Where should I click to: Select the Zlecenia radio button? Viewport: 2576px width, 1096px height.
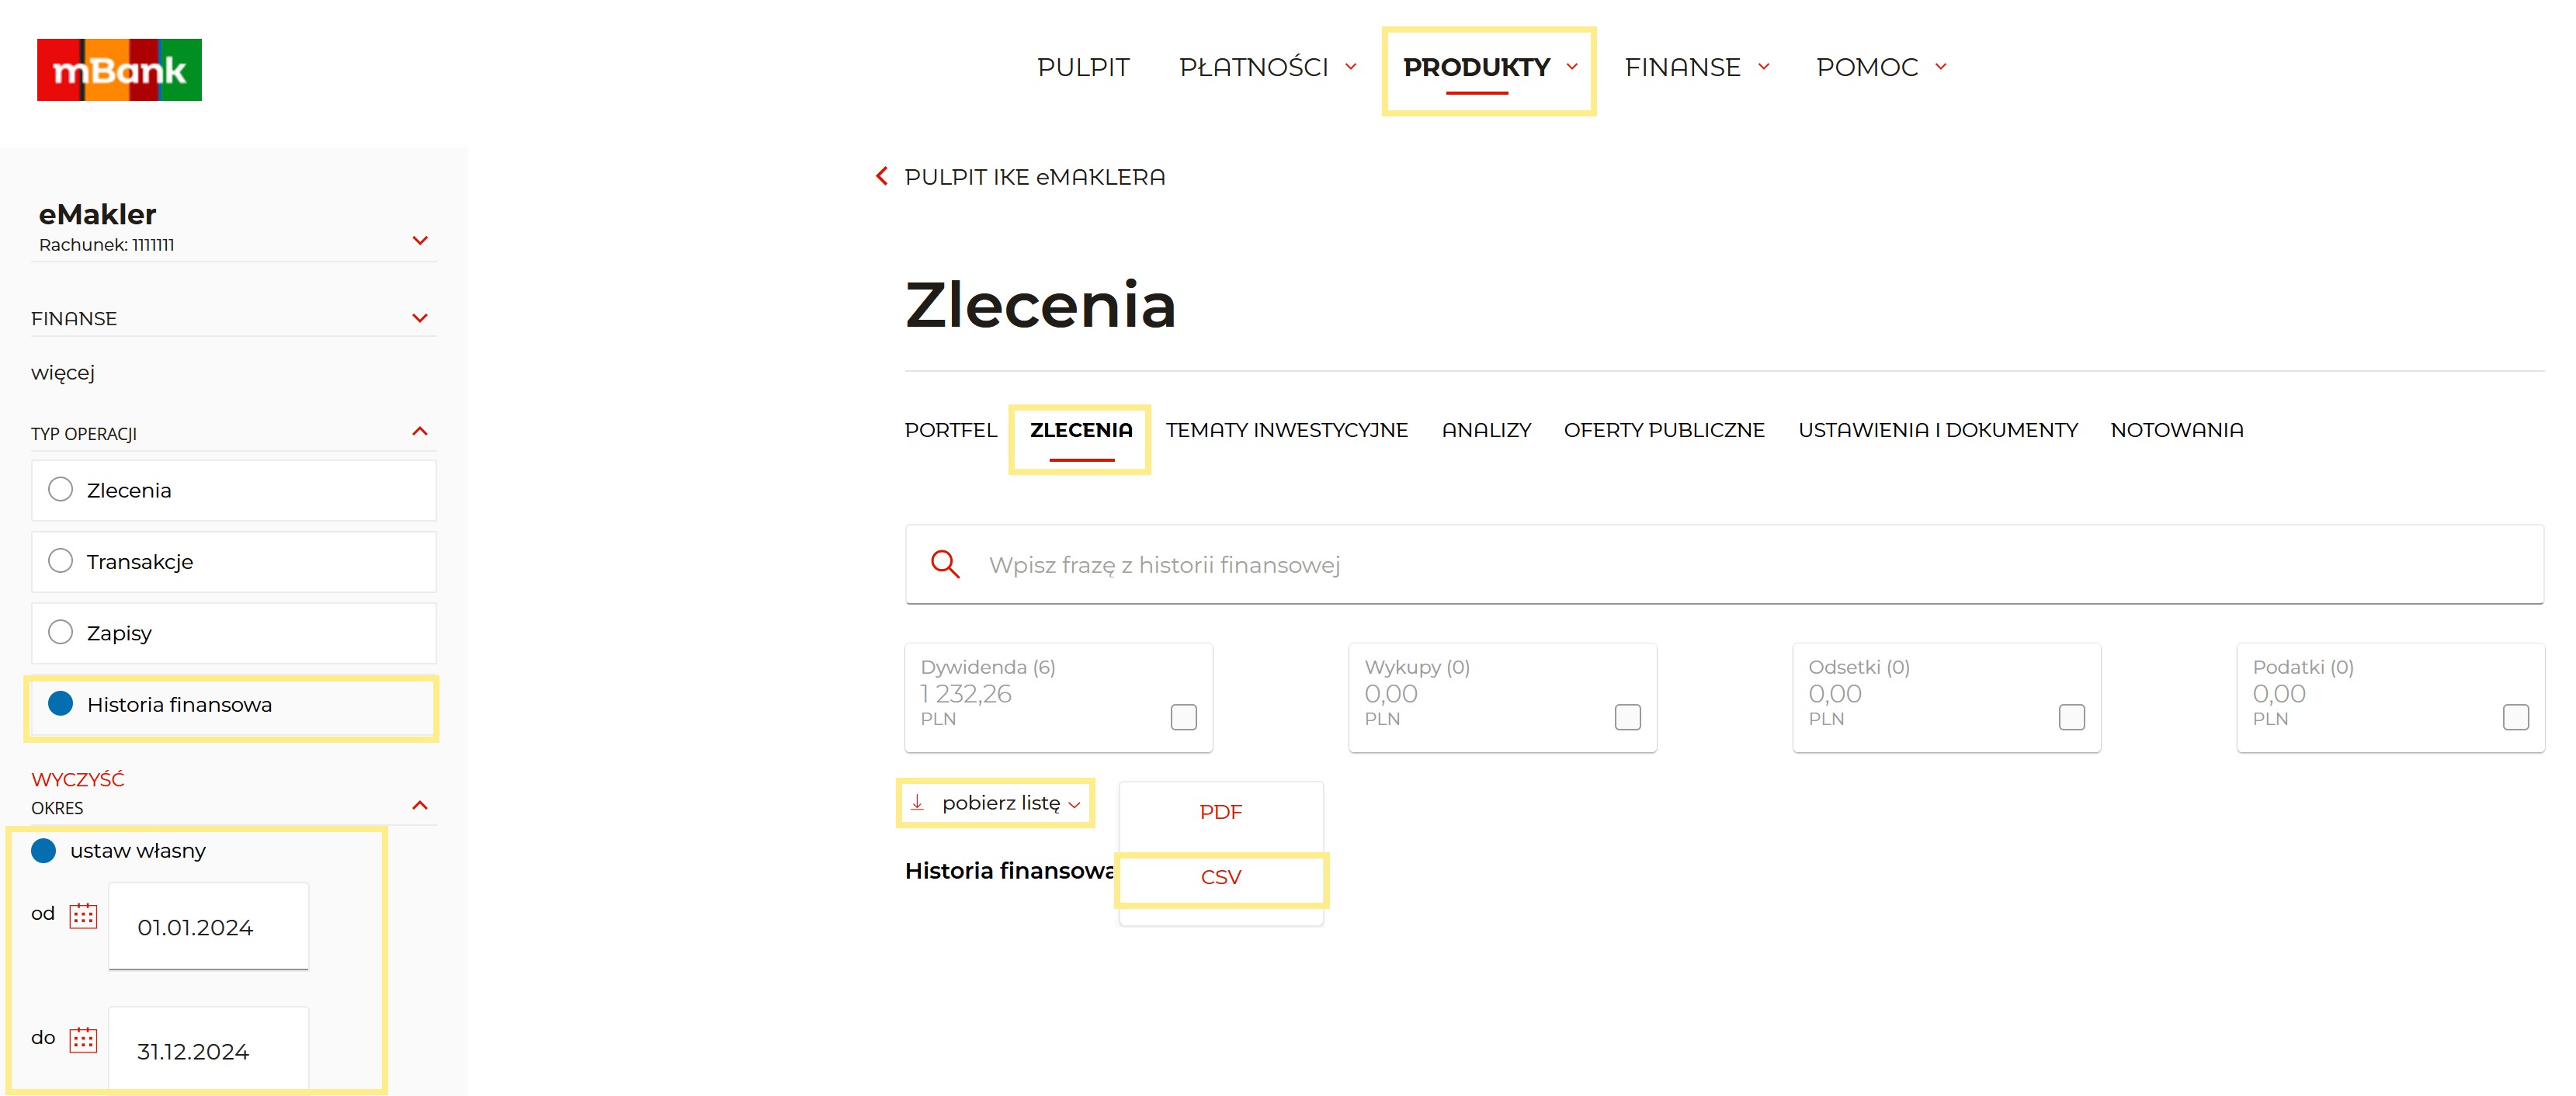pos(61,490)
